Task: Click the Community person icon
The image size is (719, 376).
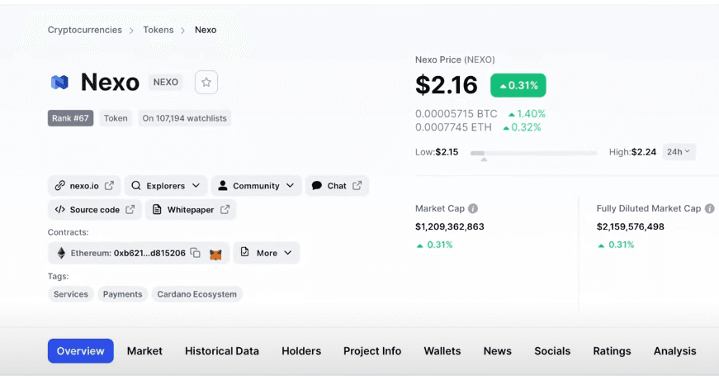Action: (x=223, y=185)
